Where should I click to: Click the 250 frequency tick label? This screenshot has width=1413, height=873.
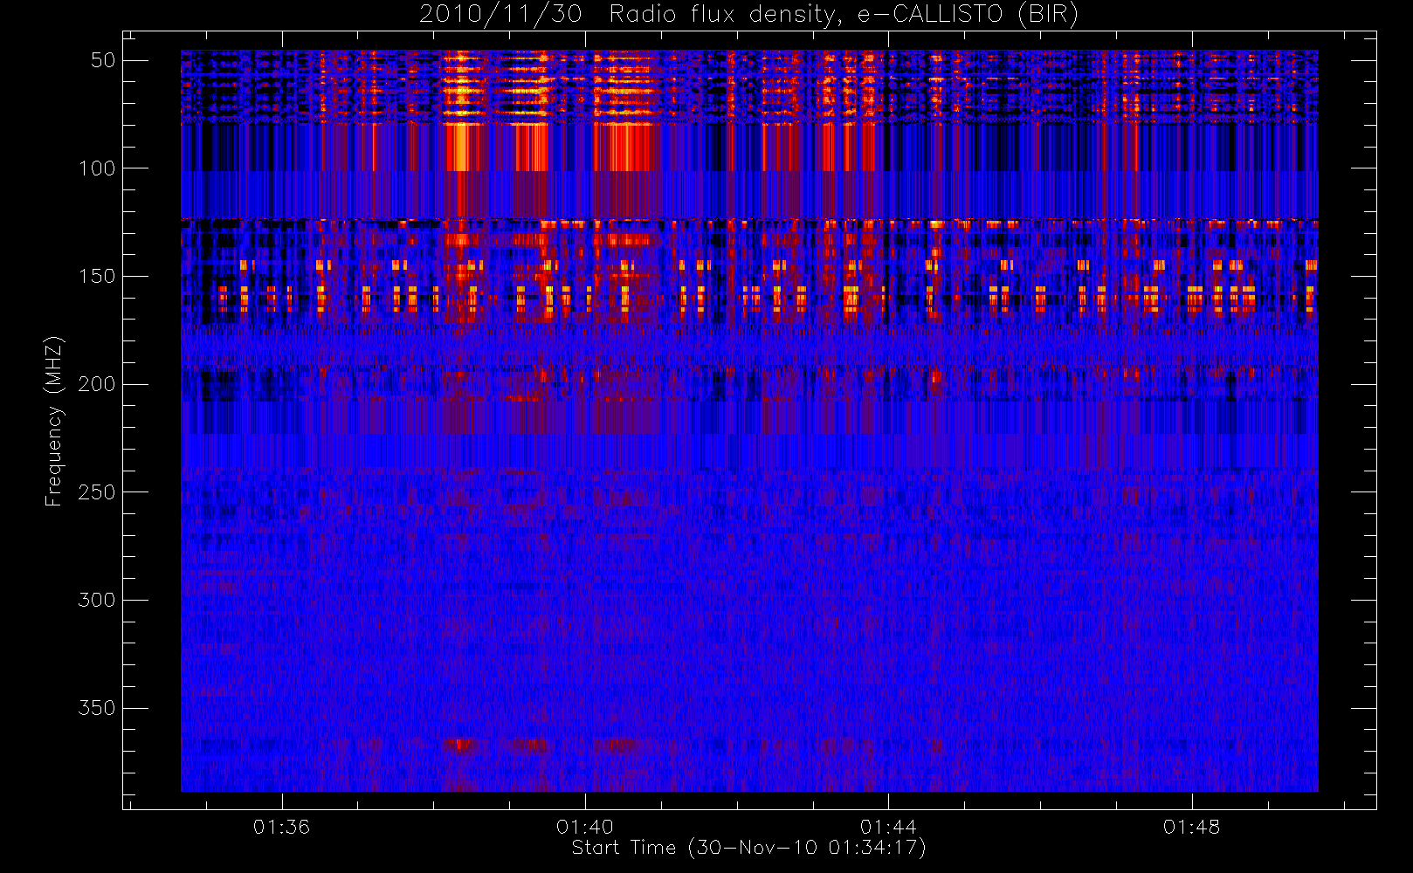(97, 492)
